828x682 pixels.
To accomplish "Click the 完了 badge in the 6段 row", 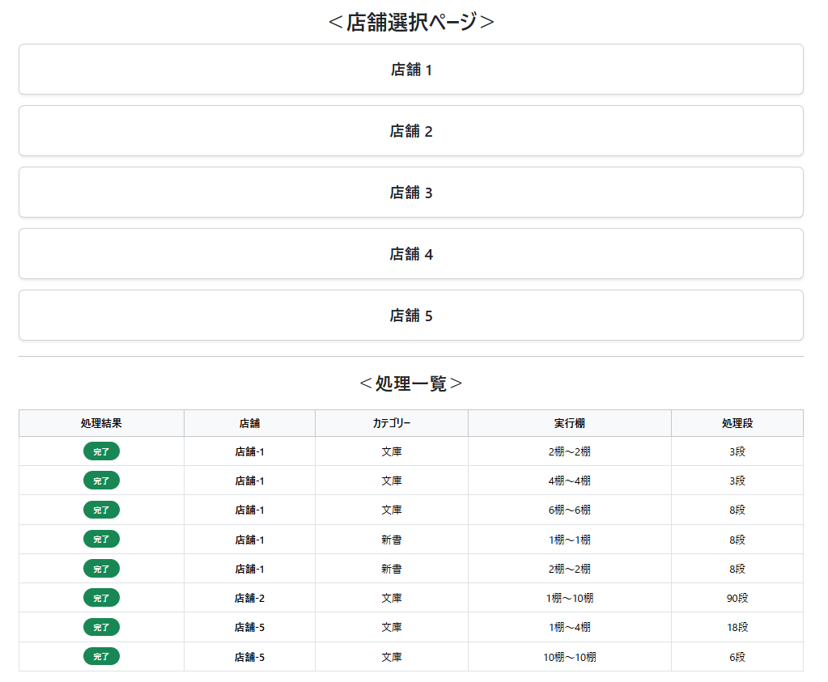I will (101, 656).
